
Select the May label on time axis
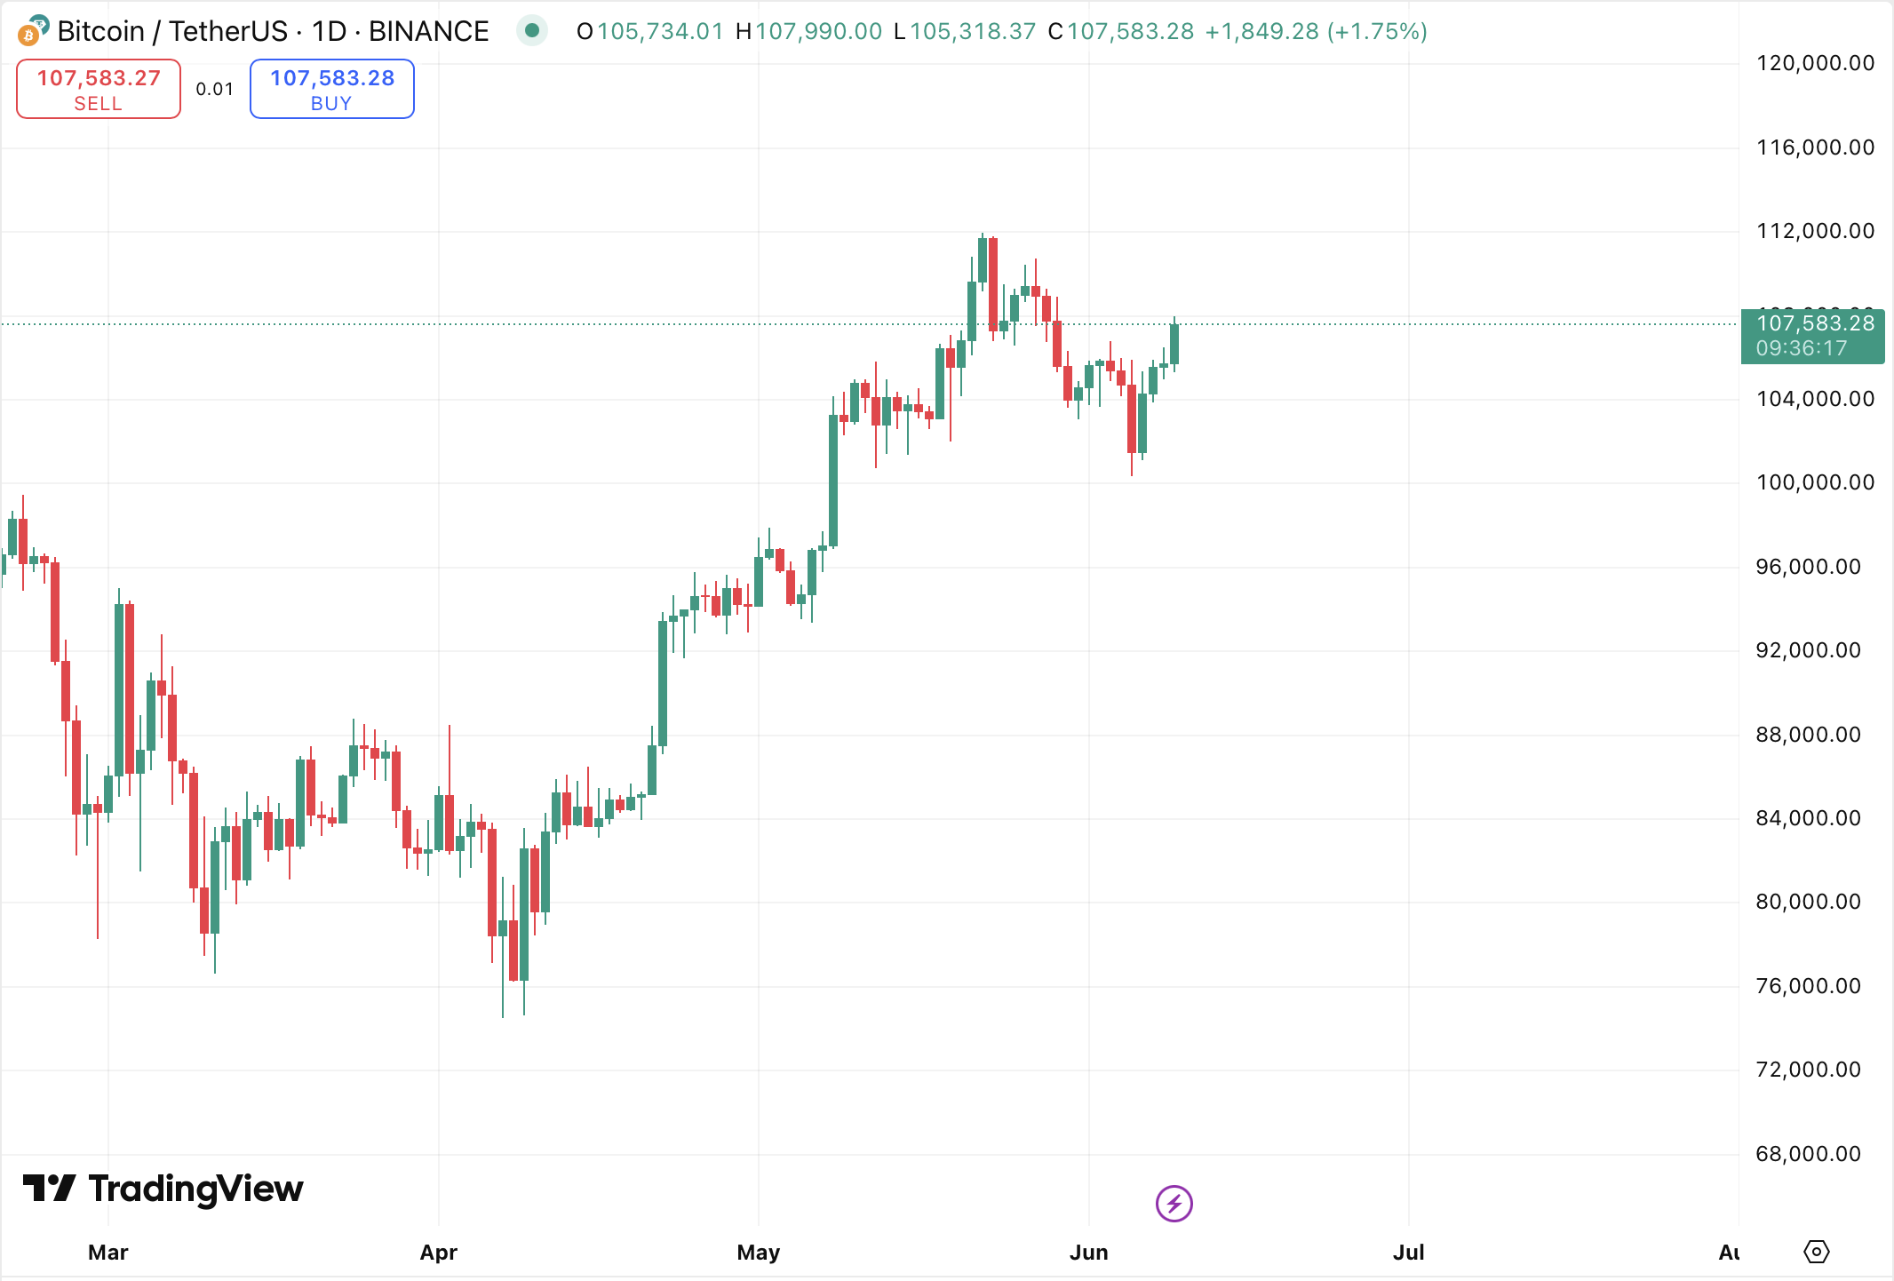click(757, 1252)
